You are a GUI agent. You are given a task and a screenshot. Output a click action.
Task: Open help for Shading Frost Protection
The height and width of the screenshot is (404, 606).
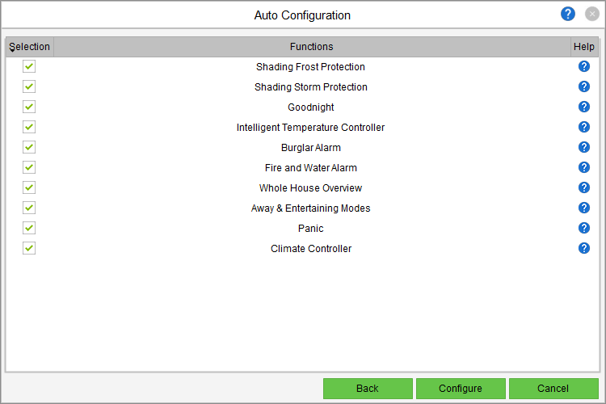[584, 66]
